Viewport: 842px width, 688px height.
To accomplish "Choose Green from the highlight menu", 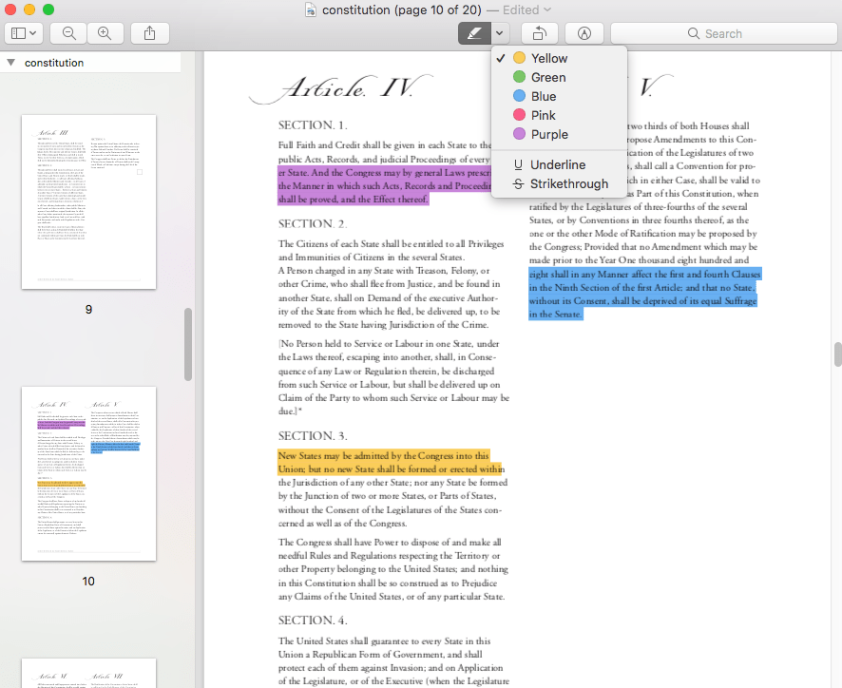I will click(x=547, y=76).
